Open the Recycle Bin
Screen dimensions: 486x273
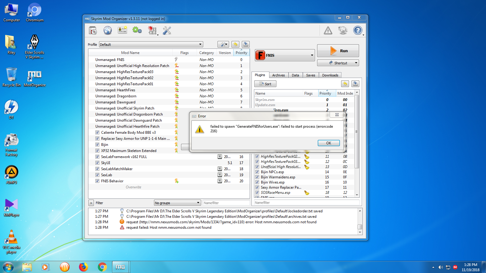12,77
